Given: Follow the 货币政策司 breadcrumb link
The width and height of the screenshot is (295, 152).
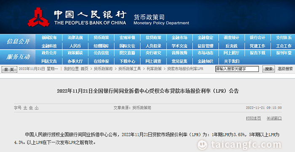Looking at the screenshot, I should point(103,69).
